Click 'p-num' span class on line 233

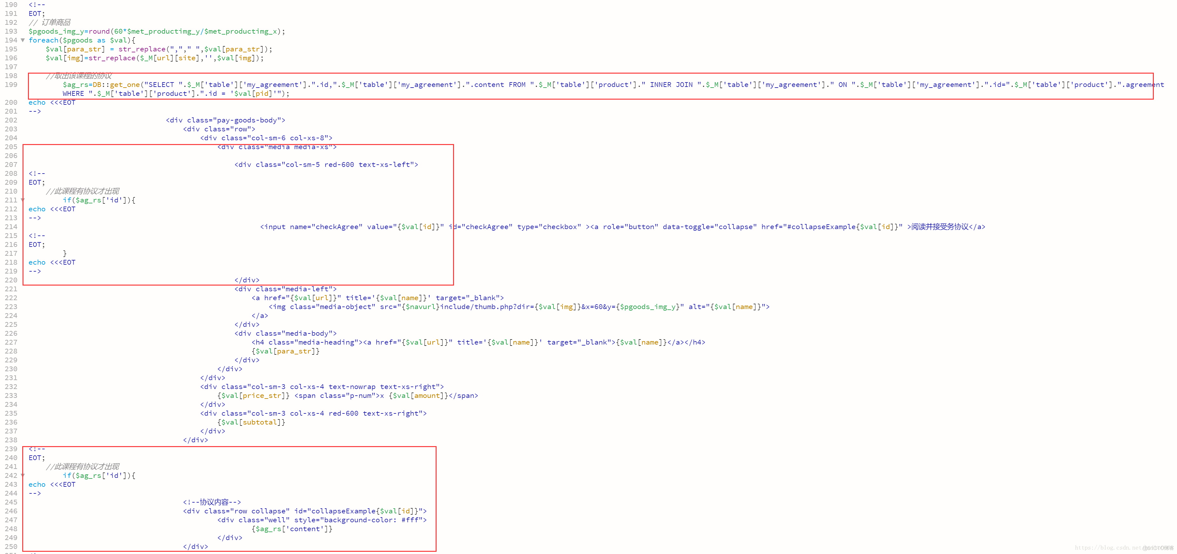point(360,396)
